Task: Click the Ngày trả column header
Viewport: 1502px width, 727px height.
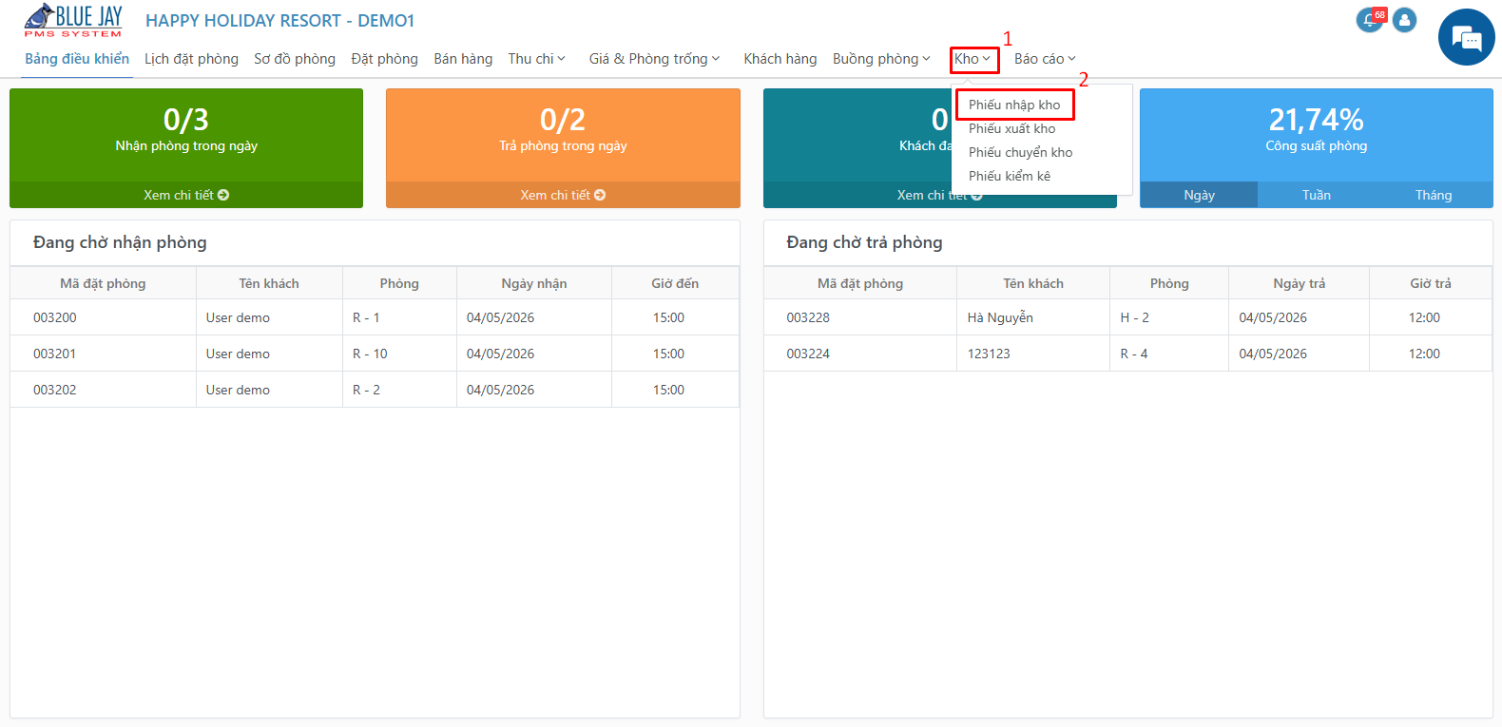Action: coord(1299,283)
